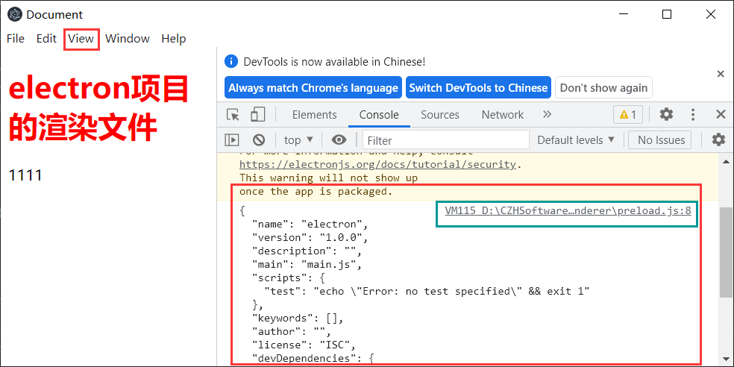Click 'DevTools is now available in Chinese!' text
Screen dimensions: 734x367
tap(334, 61)
